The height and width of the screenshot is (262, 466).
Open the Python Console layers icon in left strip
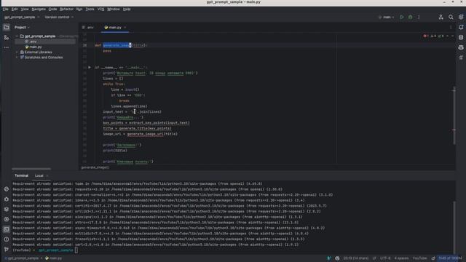7,209
